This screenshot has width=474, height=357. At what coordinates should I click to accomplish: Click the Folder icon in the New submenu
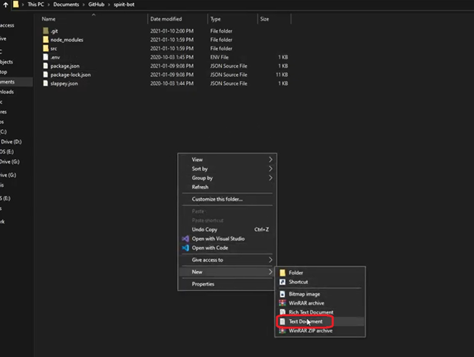pos(283,273)
